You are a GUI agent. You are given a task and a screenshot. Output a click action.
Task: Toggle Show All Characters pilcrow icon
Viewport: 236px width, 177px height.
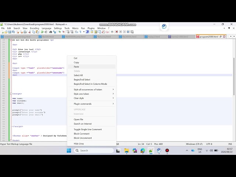[x=80, y=32]
